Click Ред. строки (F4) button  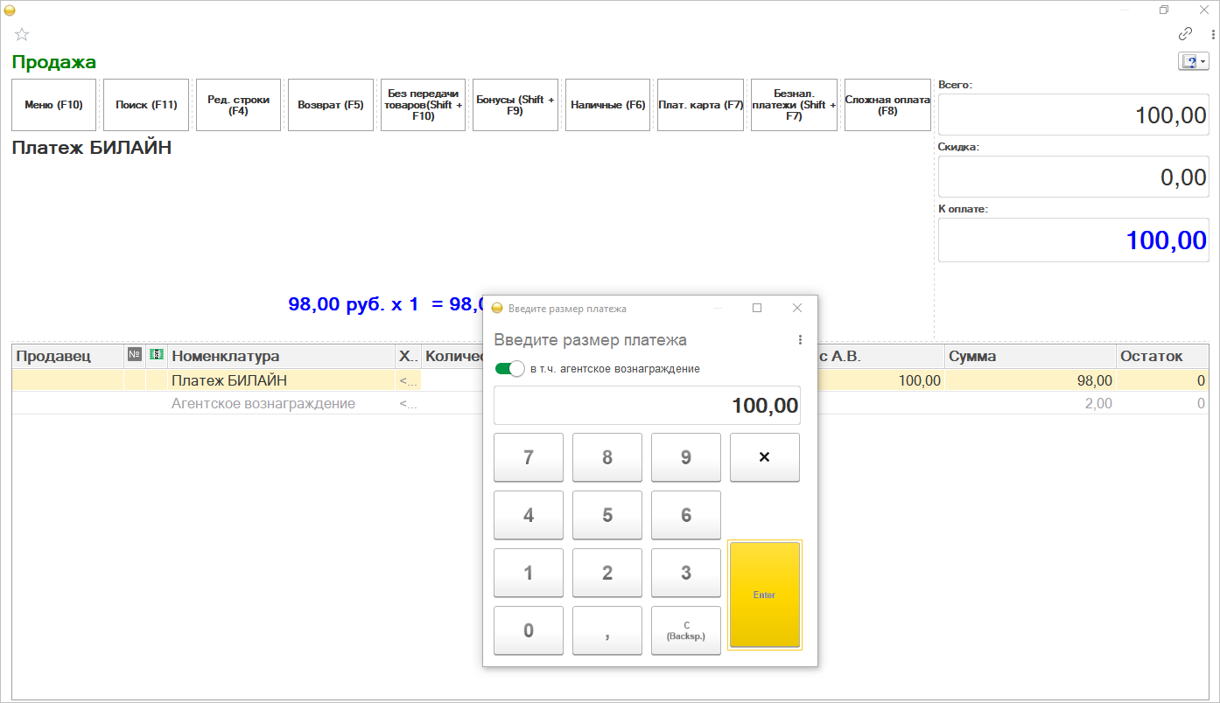238,105
